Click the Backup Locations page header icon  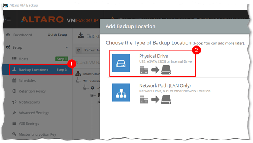81,35
